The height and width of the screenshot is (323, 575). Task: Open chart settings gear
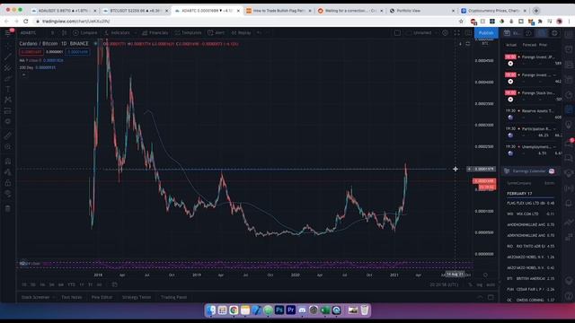click(x=445, y=33)
